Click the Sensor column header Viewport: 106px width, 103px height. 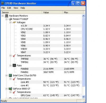click(x=21, y=12)
